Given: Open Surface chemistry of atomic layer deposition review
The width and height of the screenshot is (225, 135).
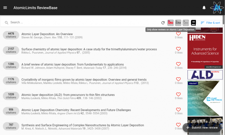Looking at the screenshot, I should 89,49.
